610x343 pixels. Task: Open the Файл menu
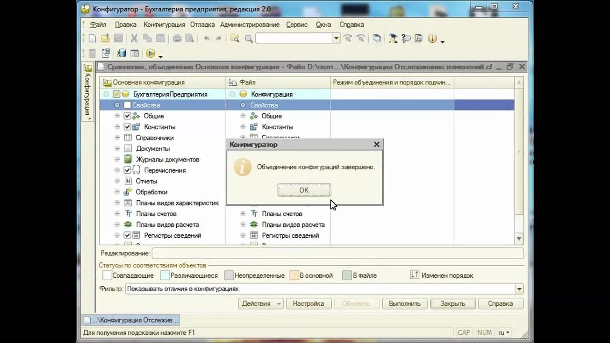pyautogui.click(x=98, y=24)
